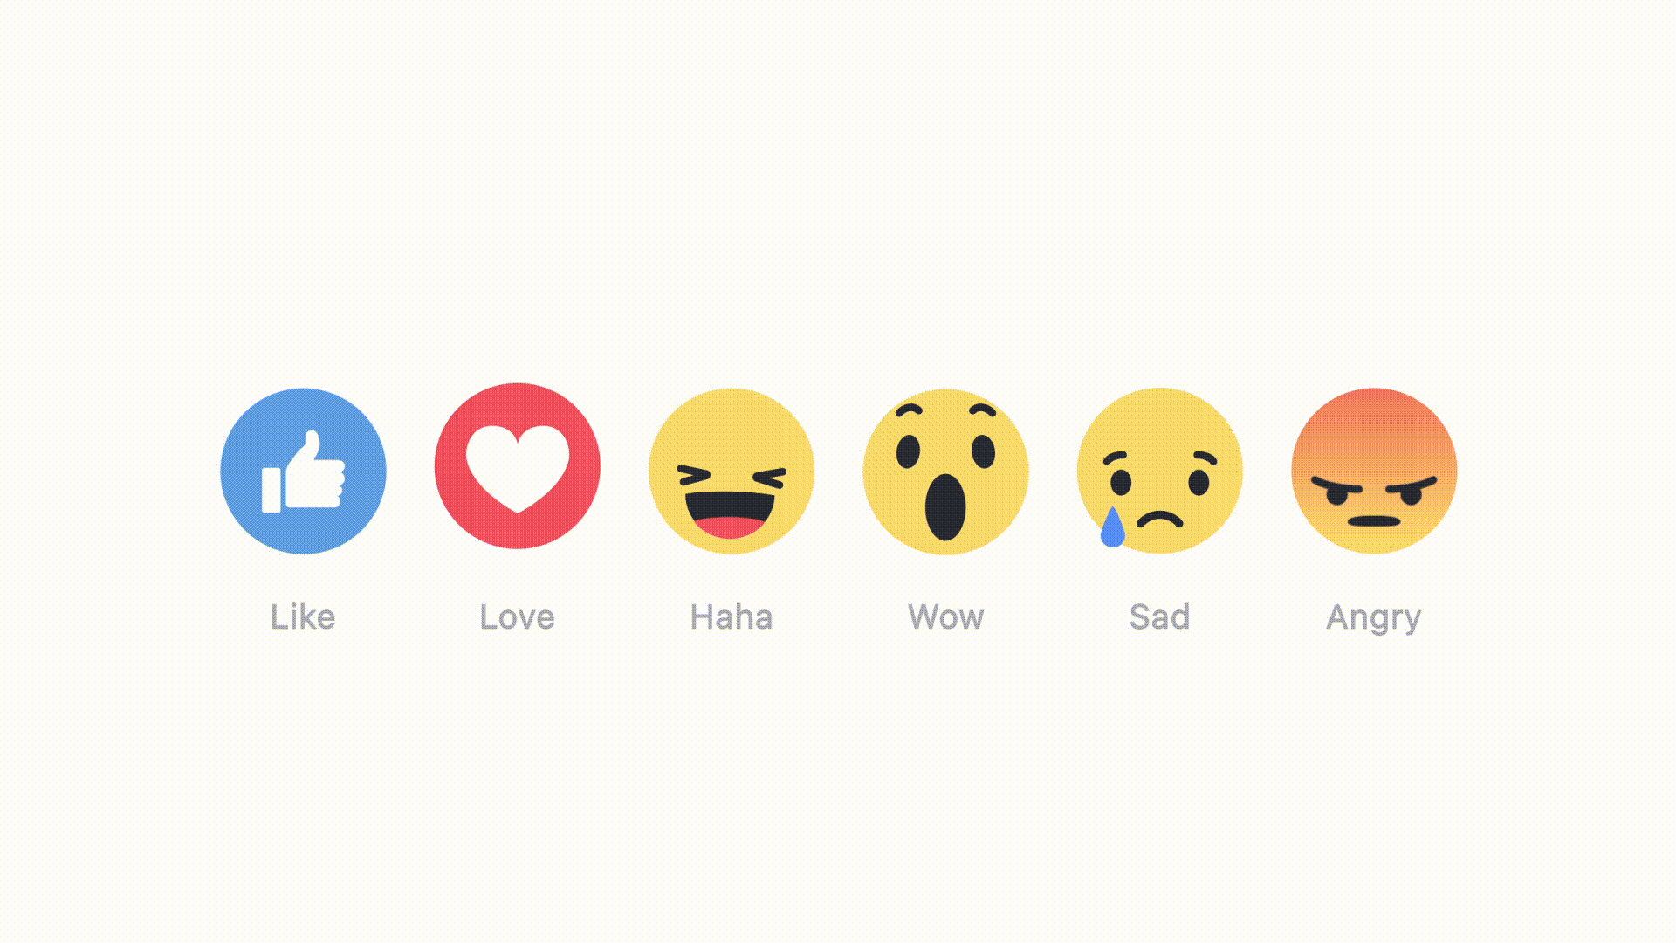Image resolution: width=1676 pixels, height=943 pixels.
Task: Click the "Wow" text label
Action: (x=946, y=616)
